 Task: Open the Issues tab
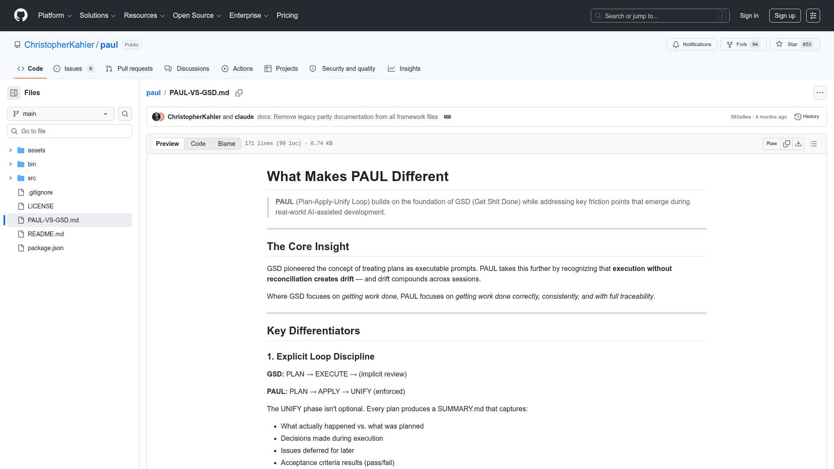pyautogui.click(x=74, y=69)
